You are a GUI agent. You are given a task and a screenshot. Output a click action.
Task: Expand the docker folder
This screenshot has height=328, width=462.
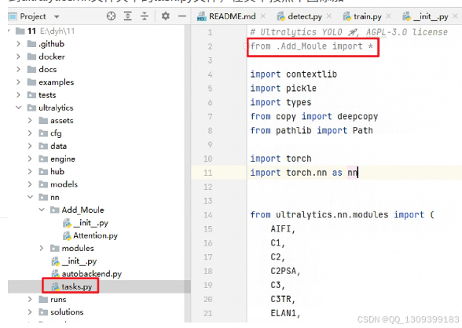[x=18, y=56]
